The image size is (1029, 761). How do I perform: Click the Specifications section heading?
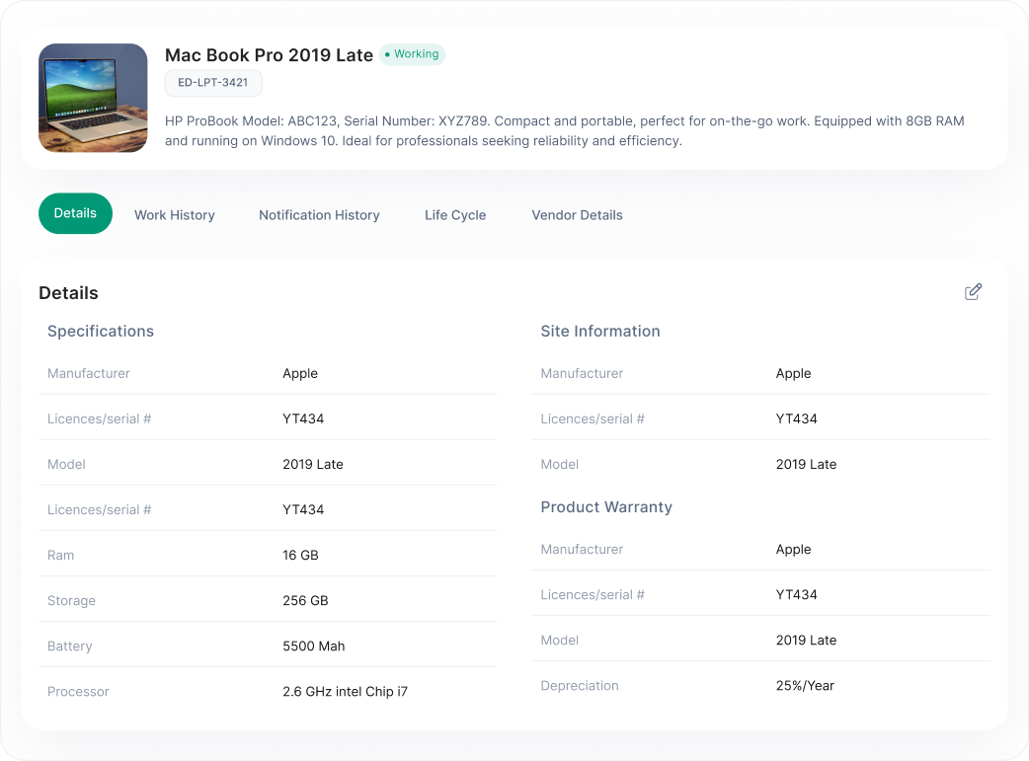tap(101, 332)
